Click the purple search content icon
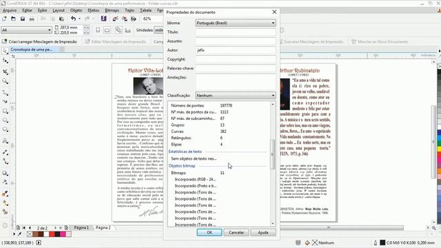The height and width of the screenshot is (248, 441). [104, 19]
